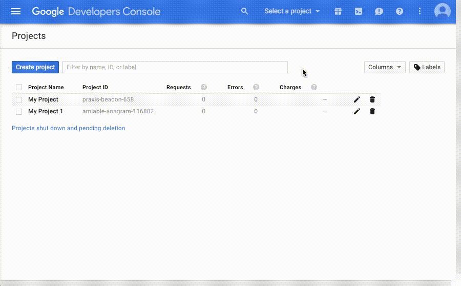Click the Errors column header
Image resolution: width=461 pixels, height=286 pixels.
point(235,87)
